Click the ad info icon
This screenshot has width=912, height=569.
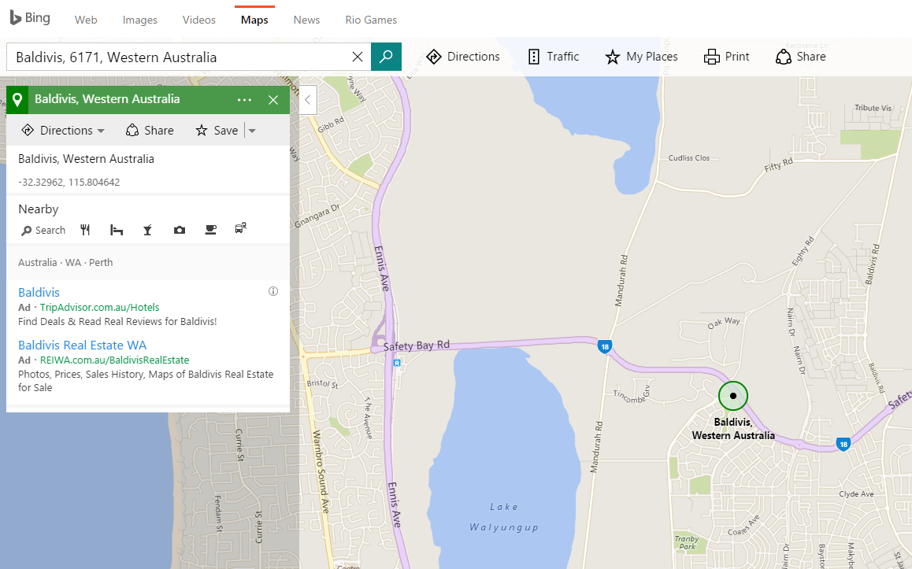click(x=272, y=291)
